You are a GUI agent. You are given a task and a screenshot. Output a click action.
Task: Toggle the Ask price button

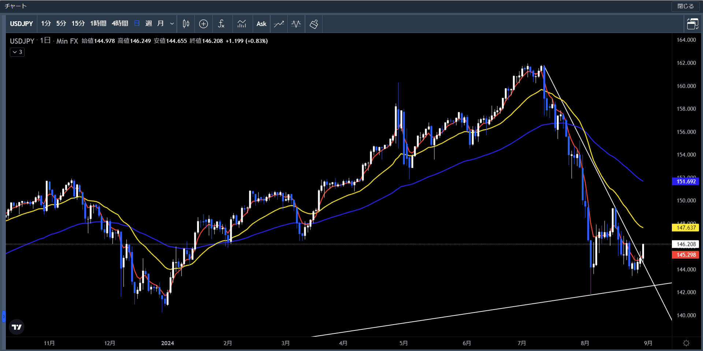coord(261,24)
